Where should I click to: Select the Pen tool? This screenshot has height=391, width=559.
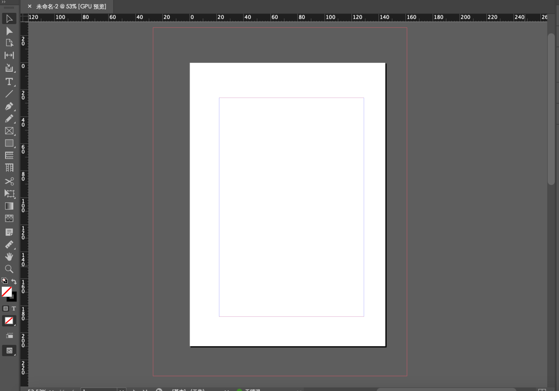[x=9, y=106]
